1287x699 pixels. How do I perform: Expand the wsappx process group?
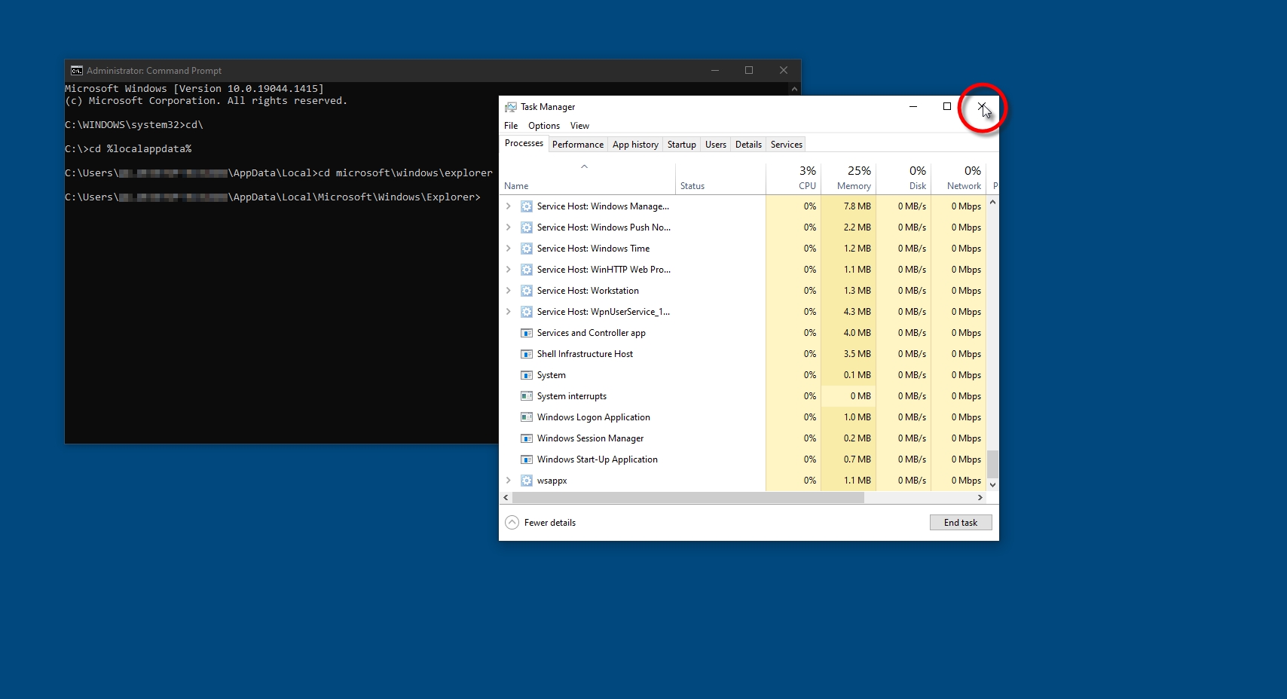click(509, 481)
